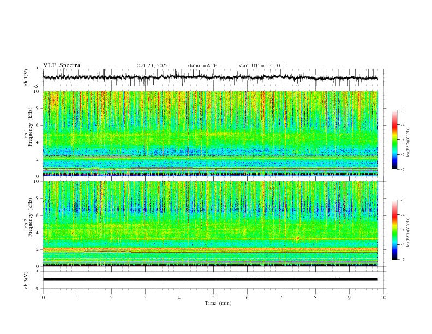The height and width of the screenshot is (334, 432).
Task: Click the "station=ATH" header label
Action: pos(202,65)
